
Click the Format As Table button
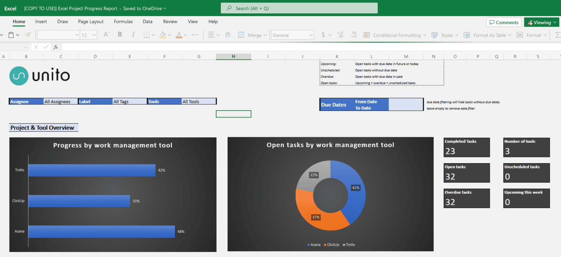pyautogui.click(x=489, y=35)
